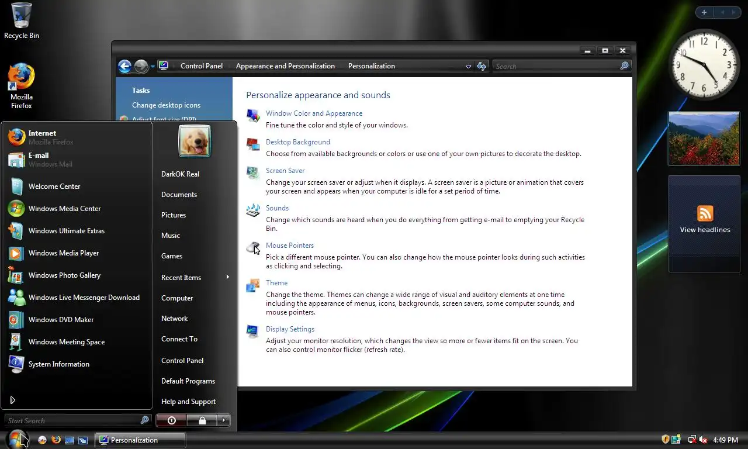Open the Display Settings link
This screenshot has width=748, height=449.
pyautogui.click(x=290, y=329)
